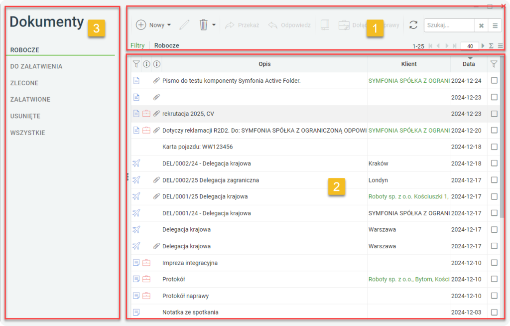
Task: Open the search options hamburger menu
Action: tap(495, 25)
